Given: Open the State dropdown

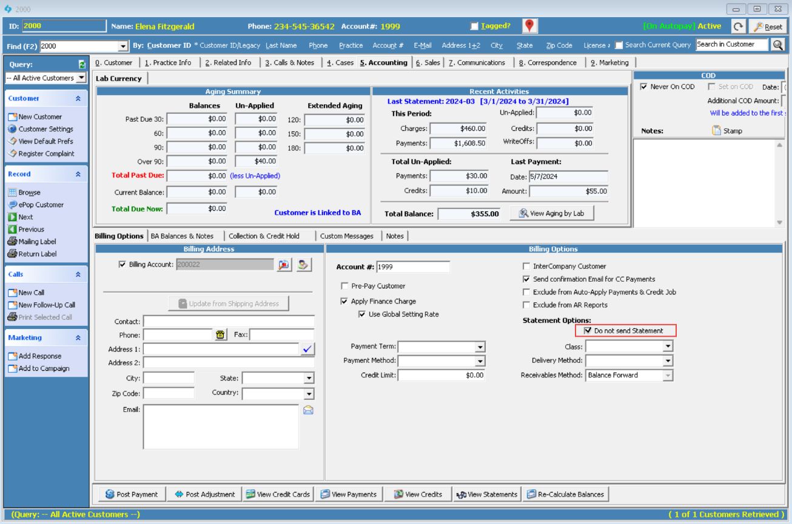Looking at the screenshot, I should pyautogui.click(x=309, y=378).
